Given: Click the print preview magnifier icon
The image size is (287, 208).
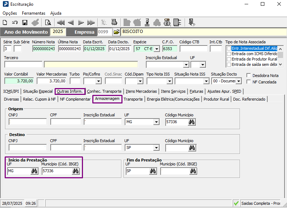Looking at the screenshot, I should [48, 23].
